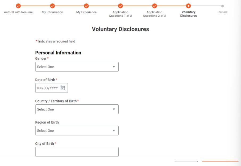The width and height of the screenshot is (241, 166).
Task: Click the Voluntary Disclosures current step circle
Action: pos(189,6)
